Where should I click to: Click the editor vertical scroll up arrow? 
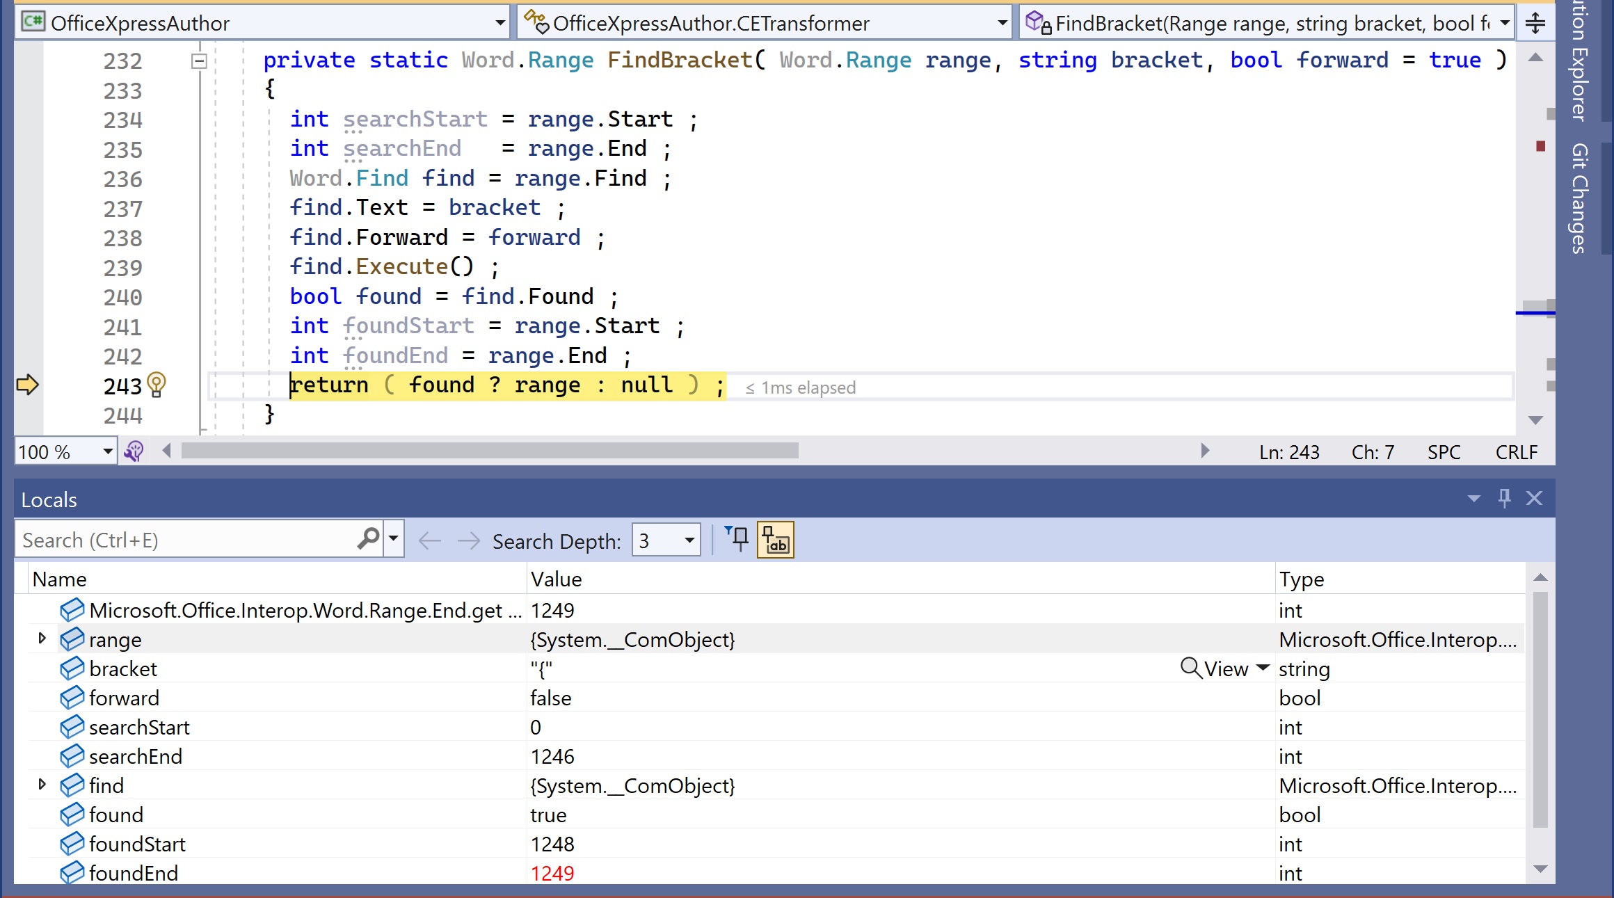pos(1535,58)
